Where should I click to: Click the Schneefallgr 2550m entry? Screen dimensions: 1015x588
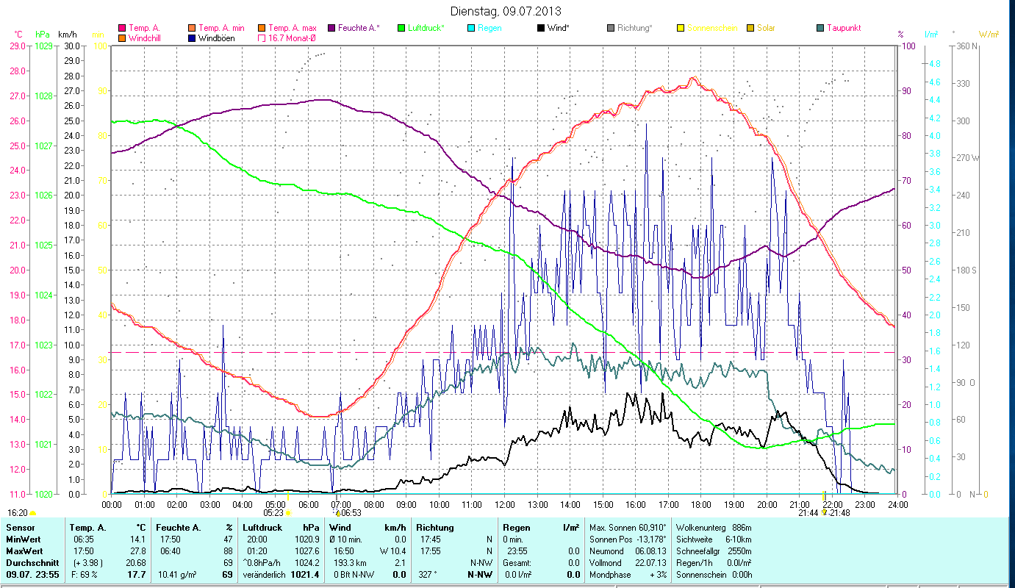pos(714,551)
